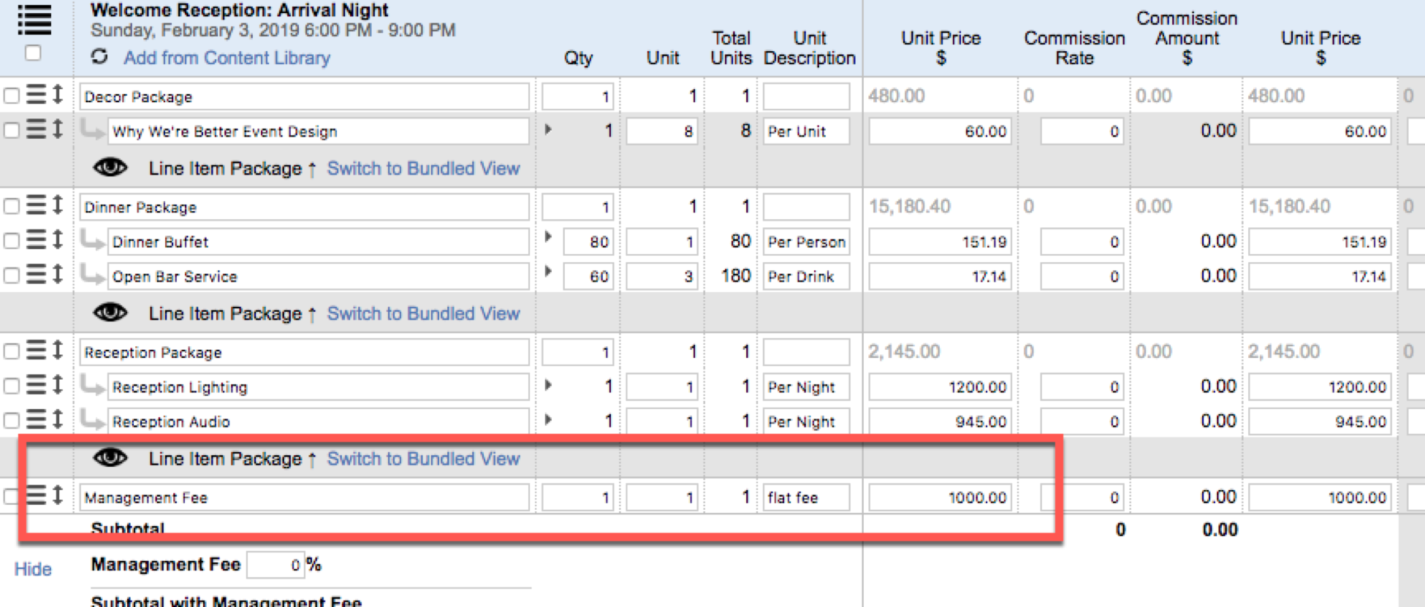The height and width of the screenshot is (607, 1425).
Task: Click reorder handle for Open Bar Service row
Action: [36, 275]
